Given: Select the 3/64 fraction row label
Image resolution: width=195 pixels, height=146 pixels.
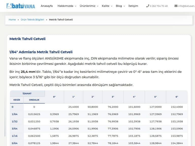Looking at the screenshot, I should coord(14,129).
